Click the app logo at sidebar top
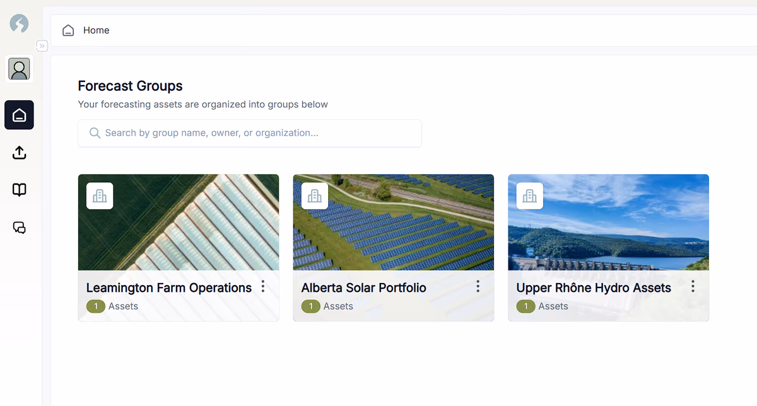The width and height of the screenshot is (757, 406). point(19,24)
